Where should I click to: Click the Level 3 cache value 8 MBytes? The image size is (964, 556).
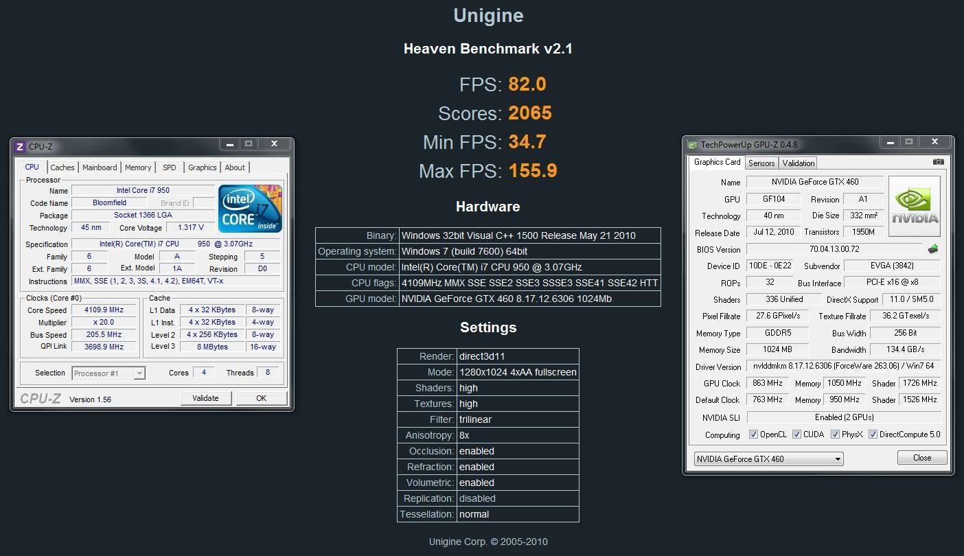click(212, 347)
